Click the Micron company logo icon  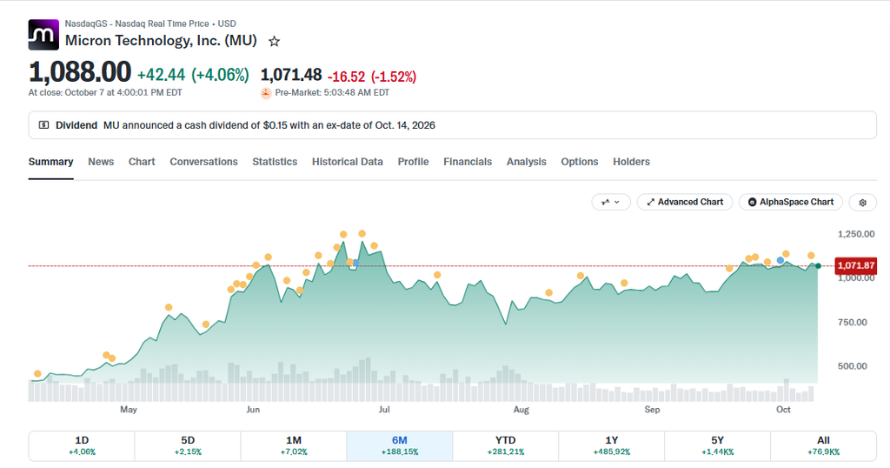[x=43, y=35]
